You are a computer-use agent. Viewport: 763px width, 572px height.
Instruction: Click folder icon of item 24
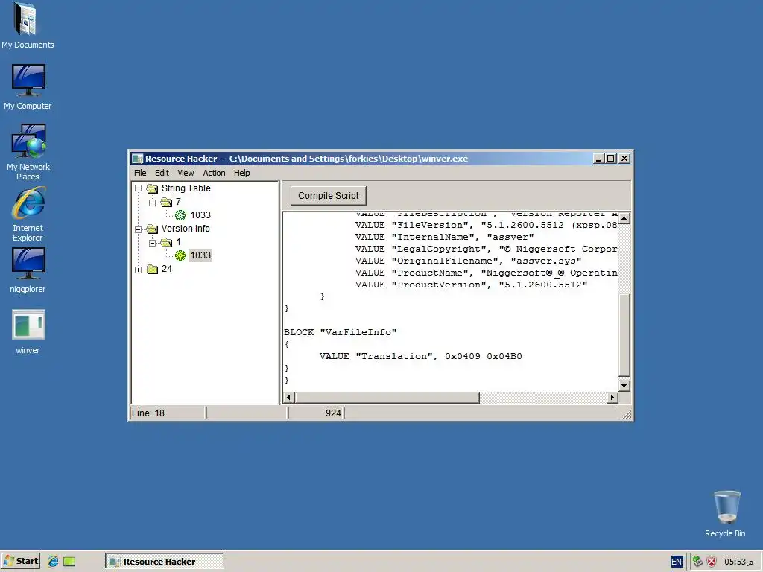152,269
